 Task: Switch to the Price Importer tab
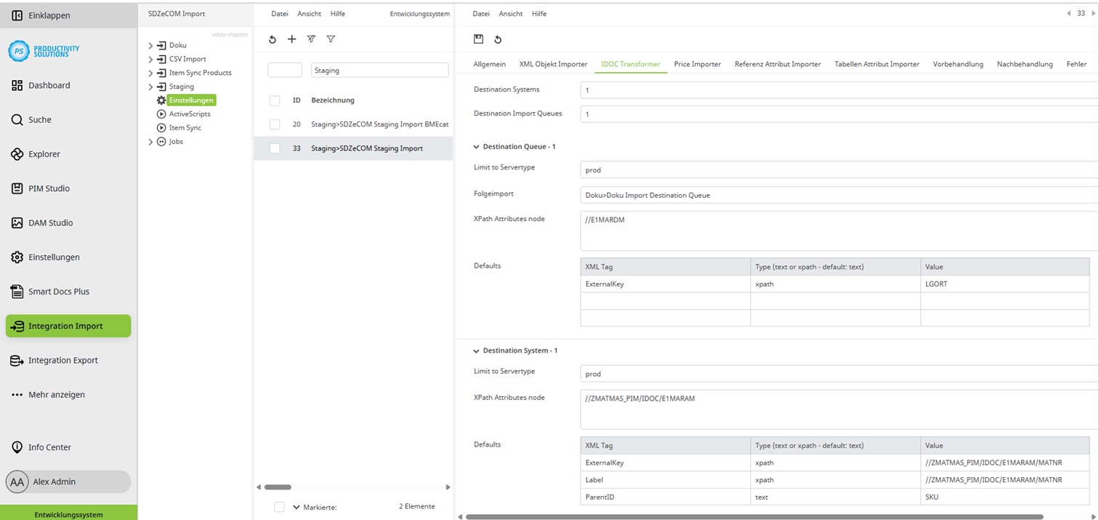[x=697, y=64]
